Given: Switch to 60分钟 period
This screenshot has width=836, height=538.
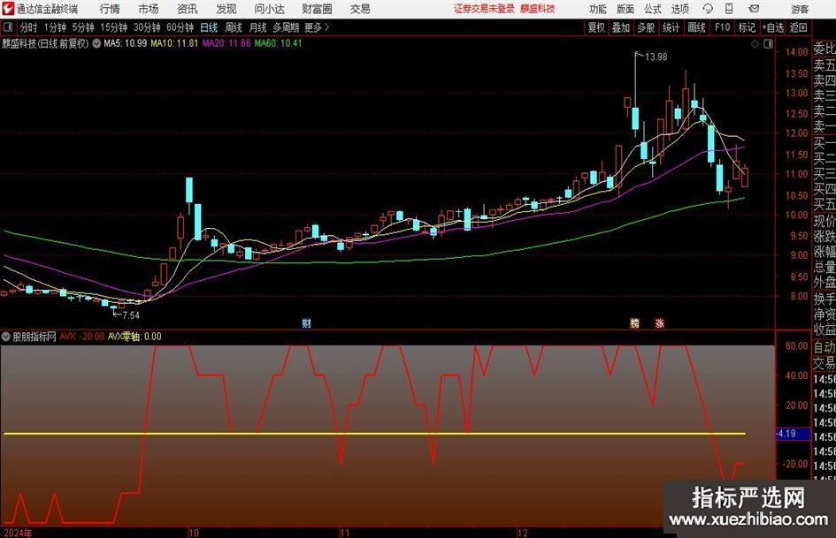Looking at the screenshot, I should (180, 27).
